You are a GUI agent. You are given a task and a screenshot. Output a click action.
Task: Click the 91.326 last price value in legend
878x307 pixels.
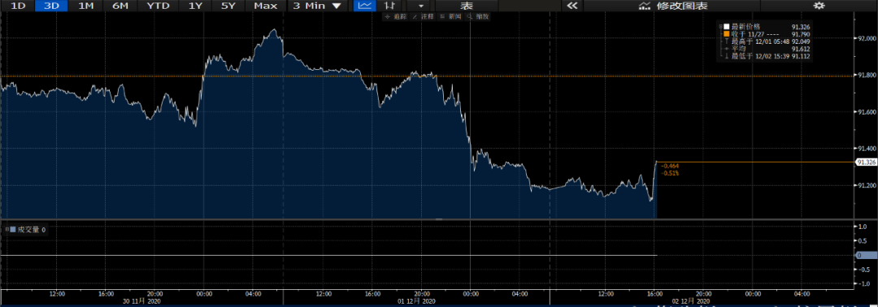802,26
